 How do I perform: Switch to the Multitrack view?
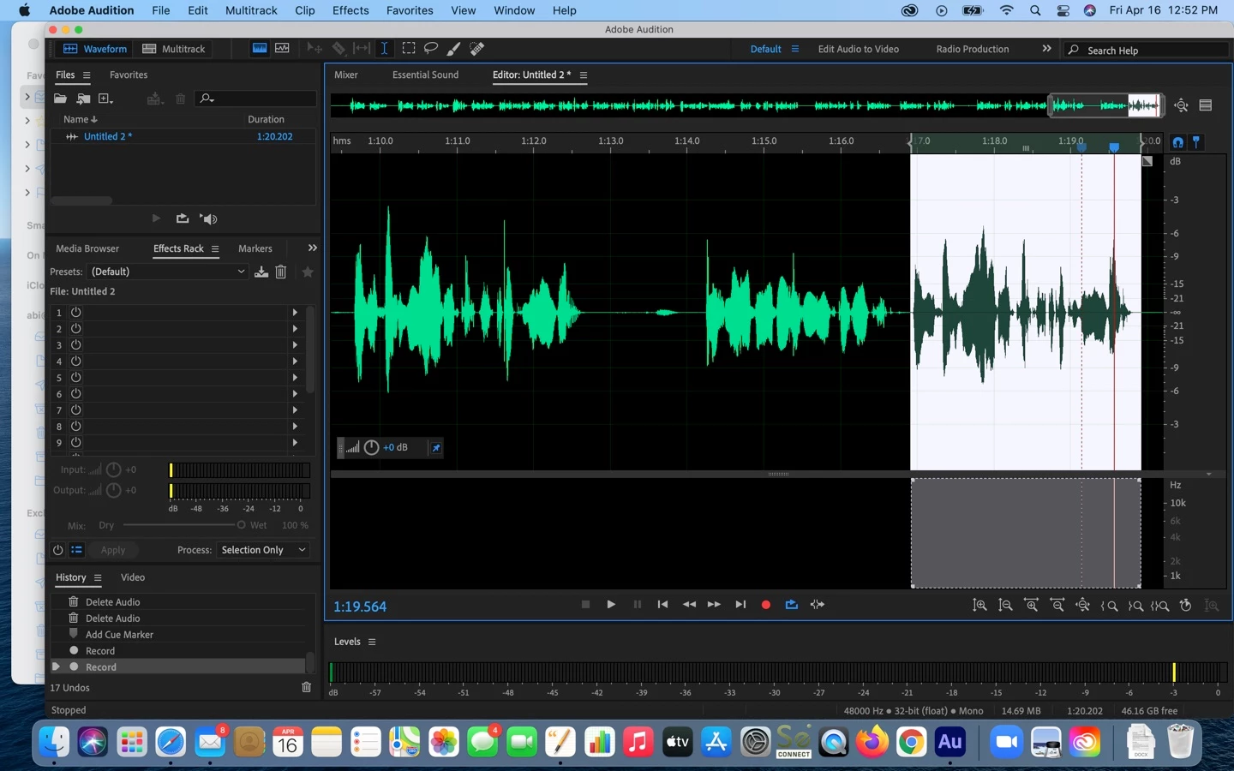click(174, 49)
